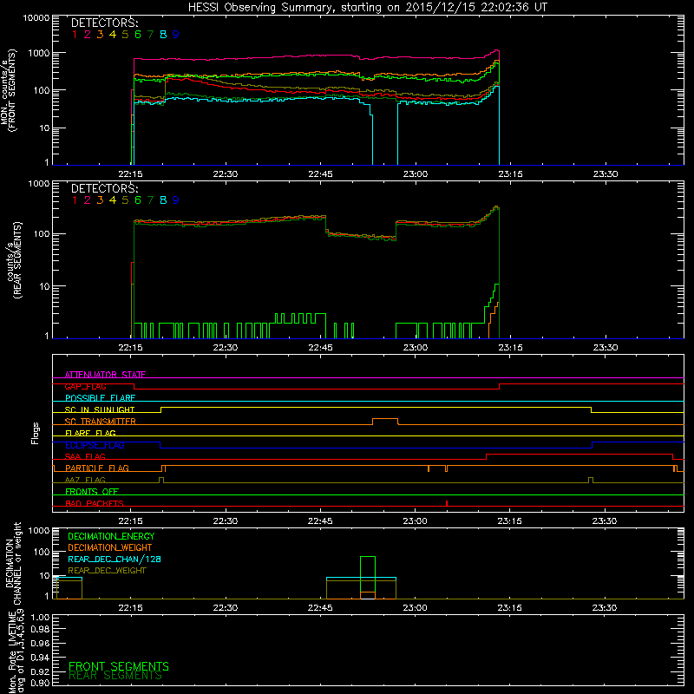Click the red BAD_PACKETS spike marker
Image resolution: width=694 pixels, height=694 pixels.
[x=447, y=503]
